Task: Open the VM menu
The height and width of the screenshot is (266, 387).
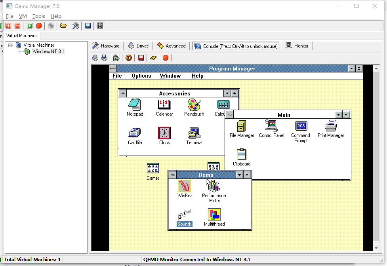Action: click(x=23, y=16)
